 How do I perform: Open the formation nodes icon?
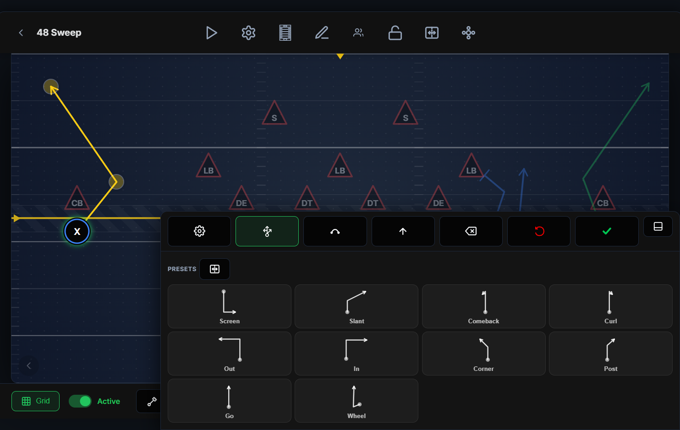[468, 33]
